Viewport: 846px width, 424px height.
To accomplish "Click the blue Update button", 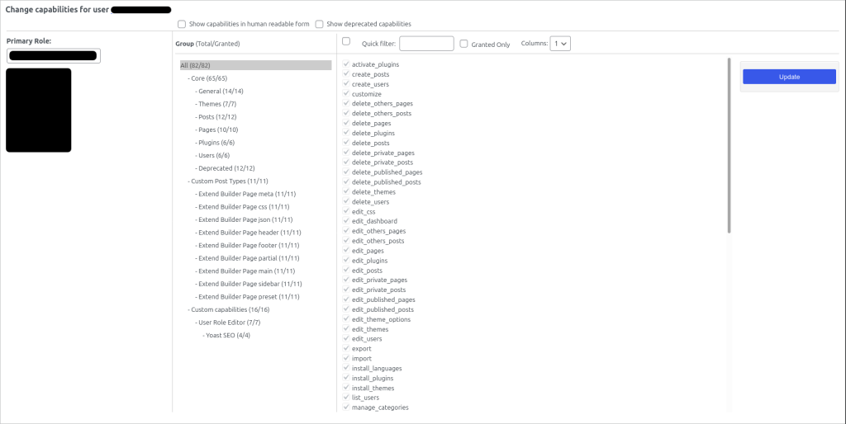I will [789, 77].
